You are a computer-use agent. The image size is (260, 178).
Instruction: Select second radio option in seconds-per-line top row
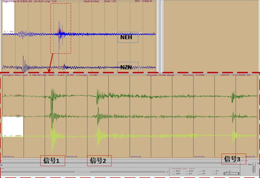[x=187, y=171]
